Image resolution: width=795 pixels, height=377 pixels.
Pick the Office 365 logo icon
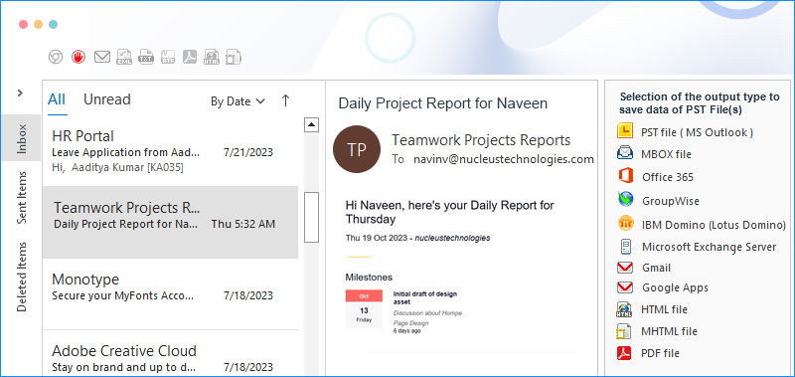tap(626, 176)
